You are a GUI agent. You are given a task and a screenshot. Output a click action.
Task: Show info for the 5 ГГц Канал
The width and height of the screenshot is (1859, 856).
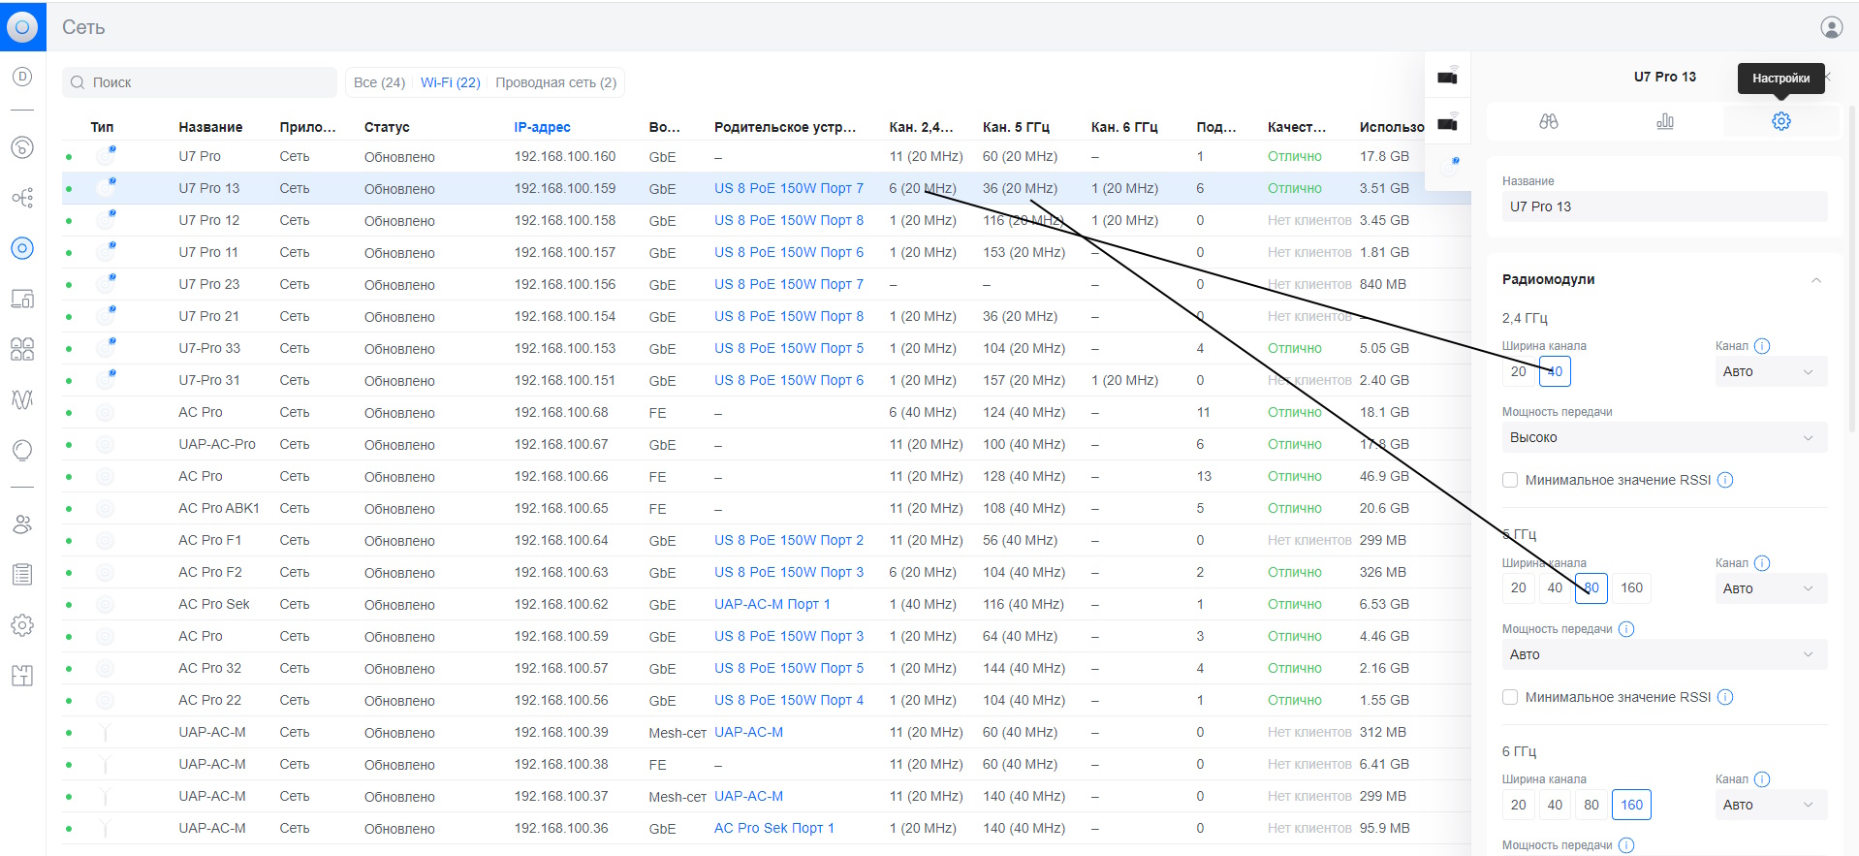point(1762,563)
